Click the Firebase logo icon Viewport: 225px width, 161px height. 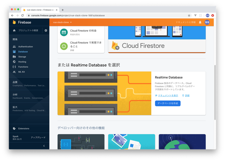(14, 22)
